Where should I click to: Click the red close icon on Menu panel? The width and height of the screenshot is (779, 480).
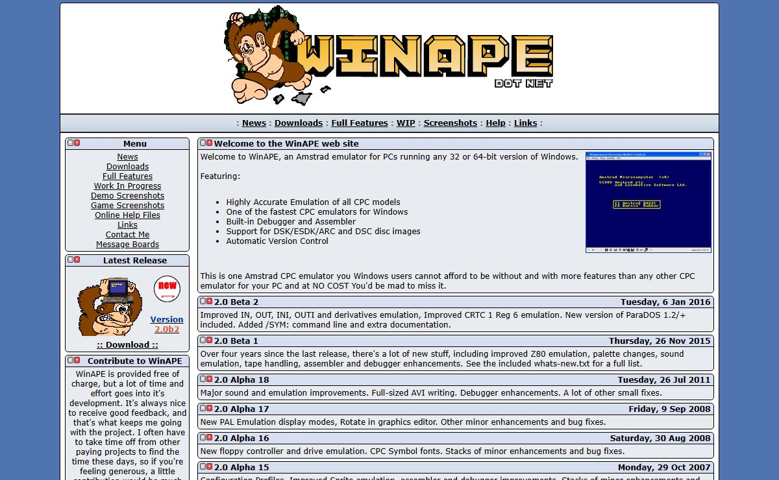pos(77,143)
